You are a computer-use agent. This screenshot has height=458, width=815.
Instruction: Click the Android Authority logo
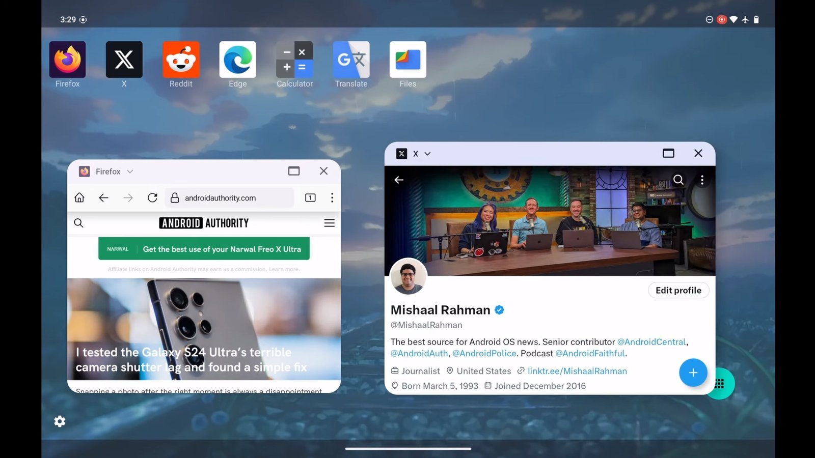(204, 223)
